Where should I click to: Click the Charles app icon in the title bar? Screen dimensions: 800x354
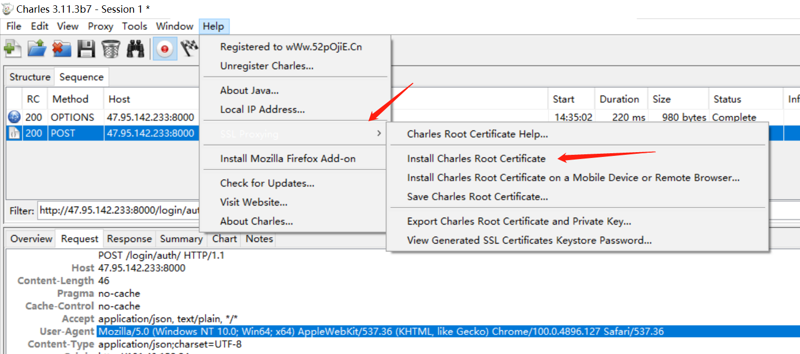click(x=7, y=9)
